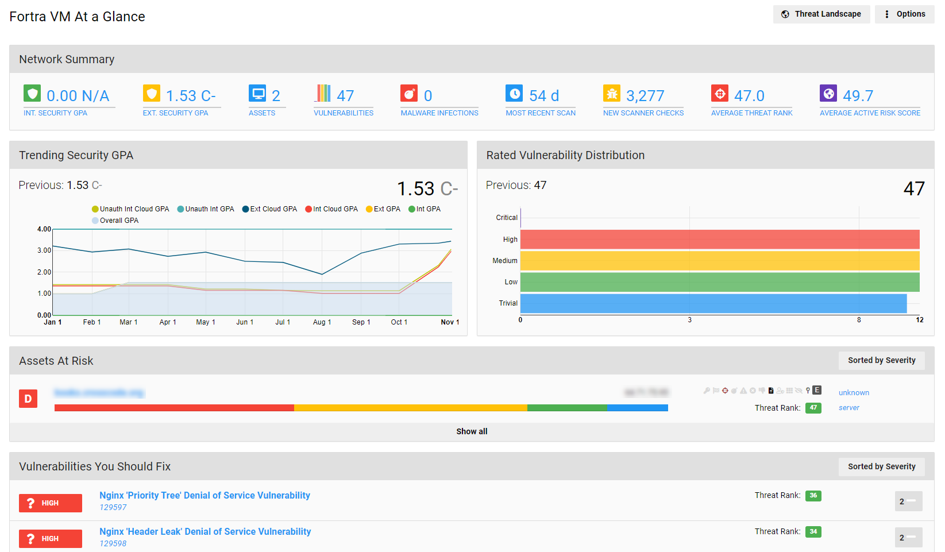Open the Threat Landscape view
945x552 pixels.
click(x=821, y=14)
